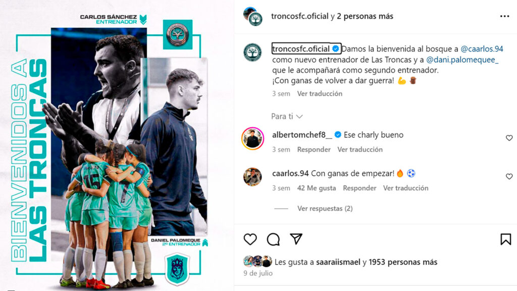This screenshot has width=517, height=291.
Task: Open '1953 personas más' likes list
Action: click(403, 262)
